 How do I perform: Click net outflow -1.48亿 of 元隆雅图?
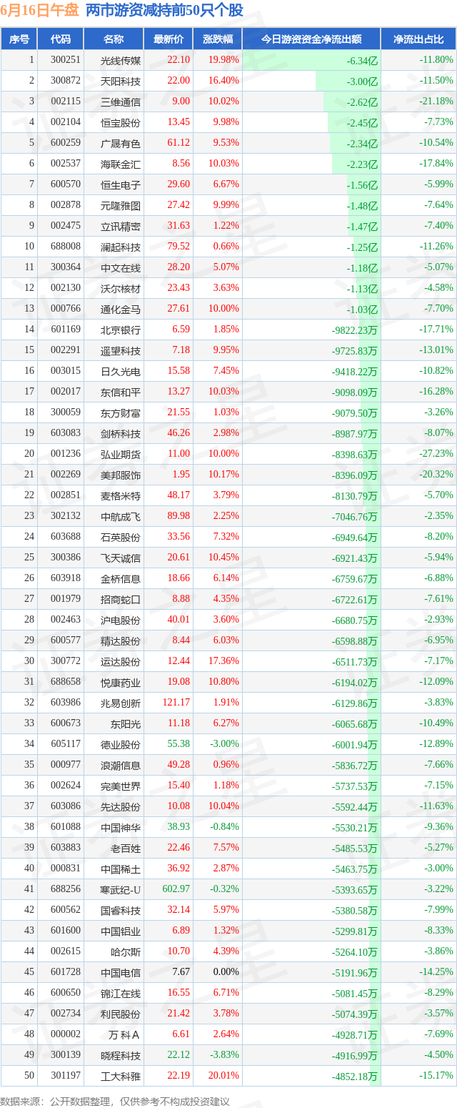362,206
